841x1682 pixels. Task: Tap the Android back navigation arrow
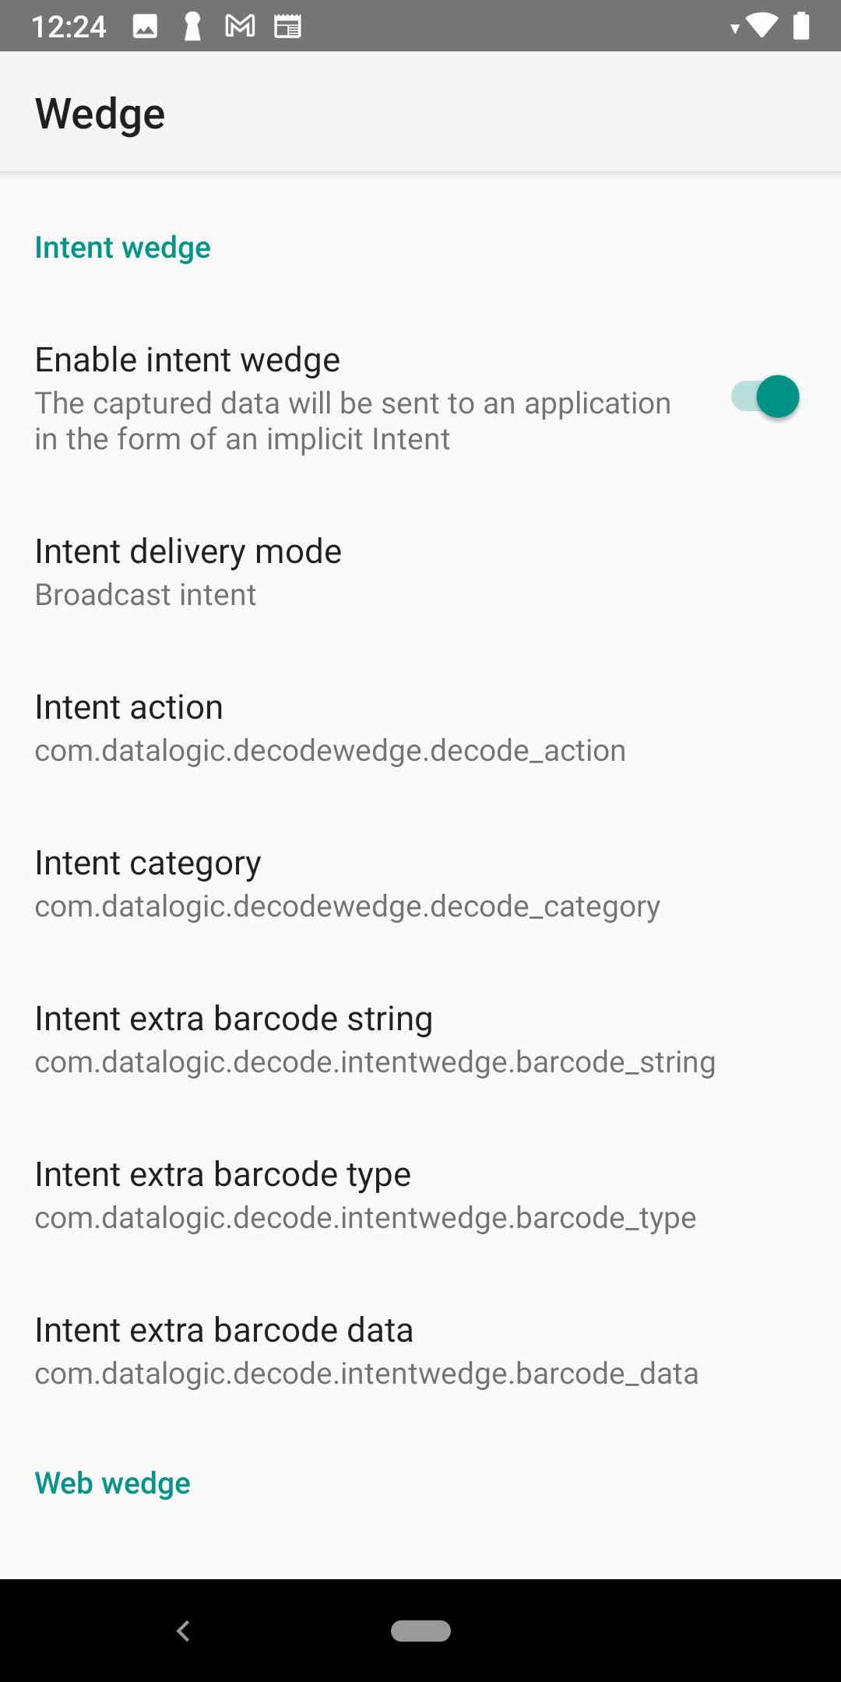pos(184,1631)
